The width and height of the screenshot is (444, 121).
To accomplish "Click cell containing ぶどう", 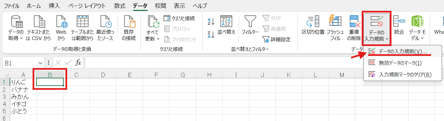I will click(23, 111).
